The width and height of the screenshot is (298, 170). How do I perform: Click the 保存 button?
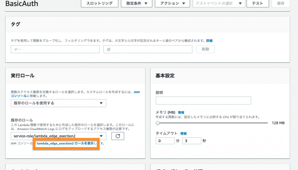(281, 3)
